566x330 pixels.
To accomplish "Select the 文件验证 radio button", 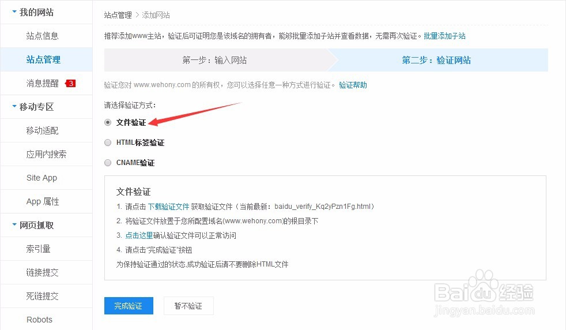I will click(x=108, y=122).
